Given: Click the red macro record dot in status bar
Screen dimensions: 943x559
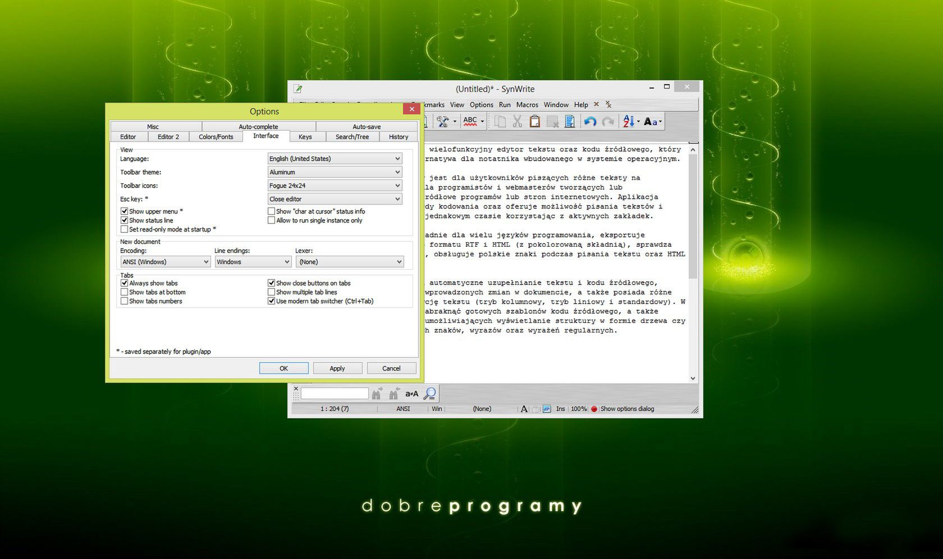Looking at the screenshot, I should coord(594,409).
